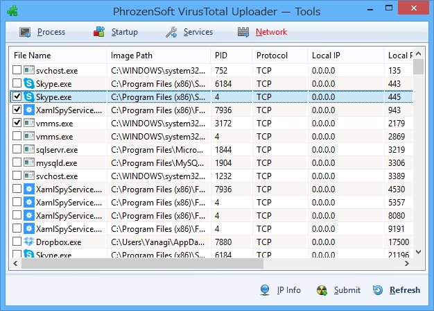Sort by PID column header

tap(232, 56)
